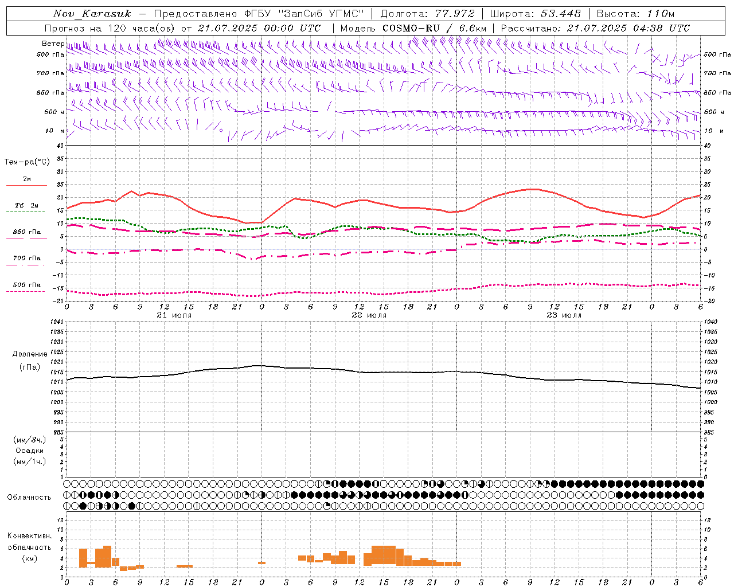Click the Давление pressure panel label
The image size is (734, 587).
(x=30, y=354)
